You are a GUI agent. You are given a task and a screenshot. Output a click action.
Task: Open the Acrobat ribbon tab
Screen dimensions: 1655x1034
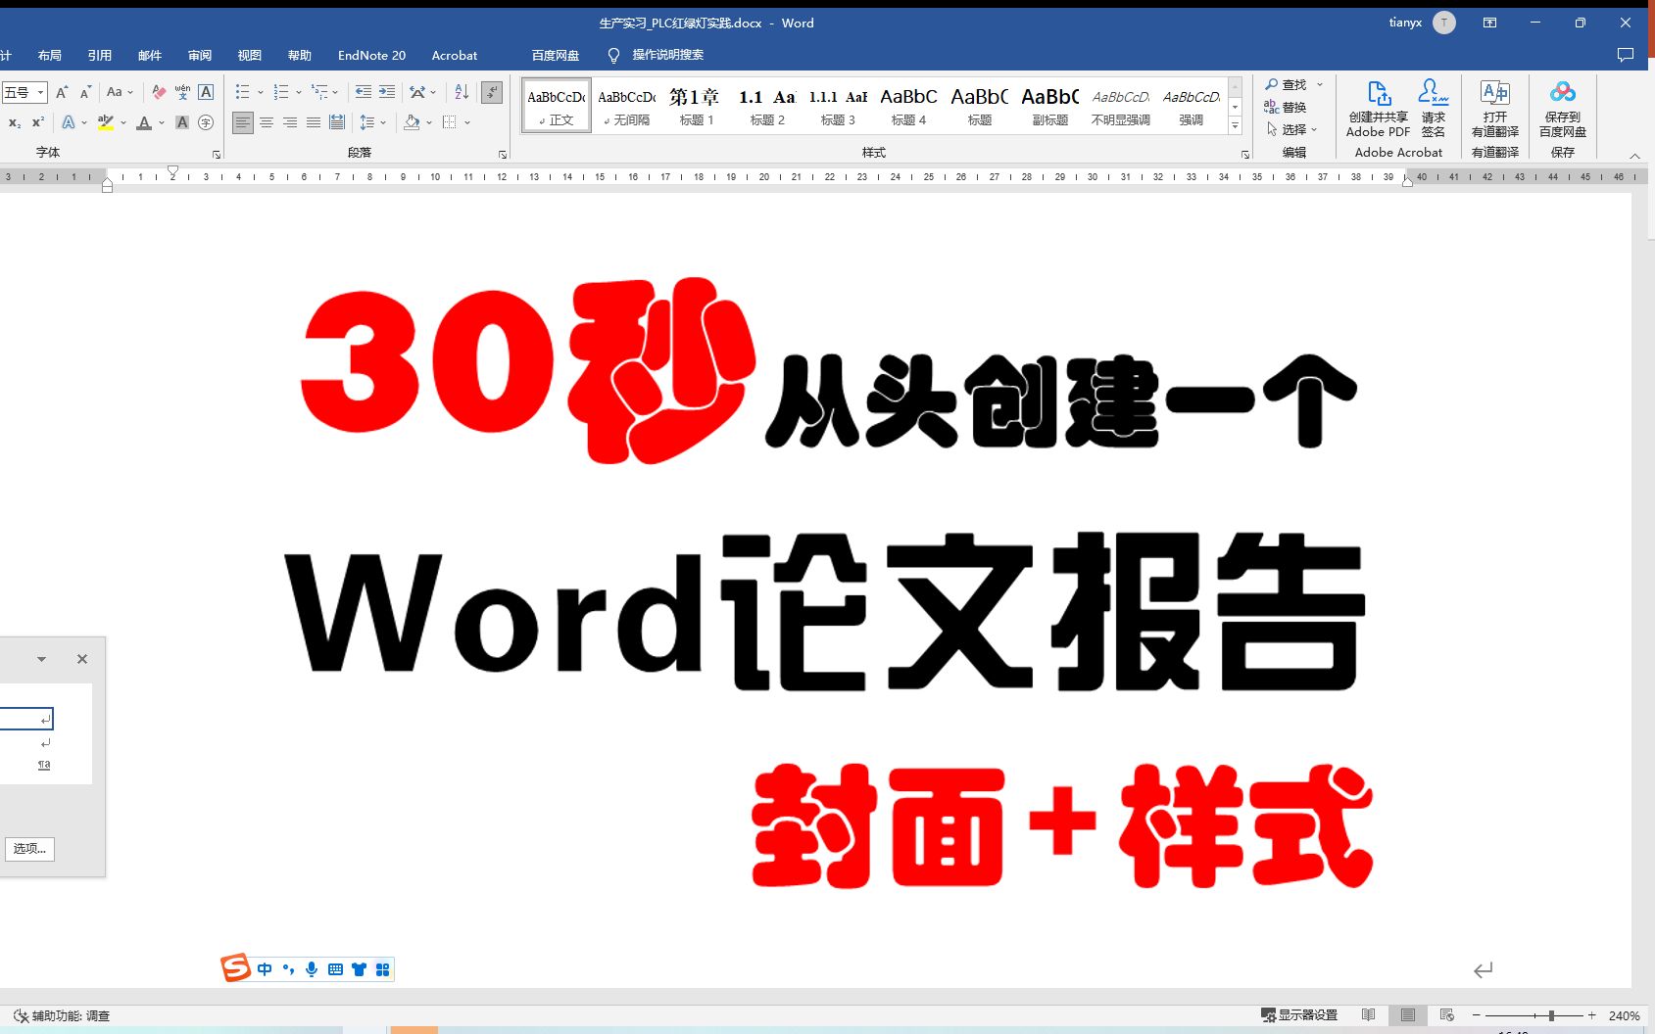click(454, 55)
